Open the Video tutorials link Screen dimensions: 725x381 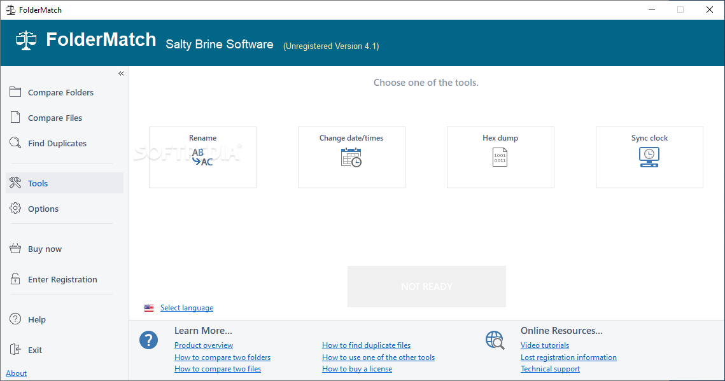(545, 345)
